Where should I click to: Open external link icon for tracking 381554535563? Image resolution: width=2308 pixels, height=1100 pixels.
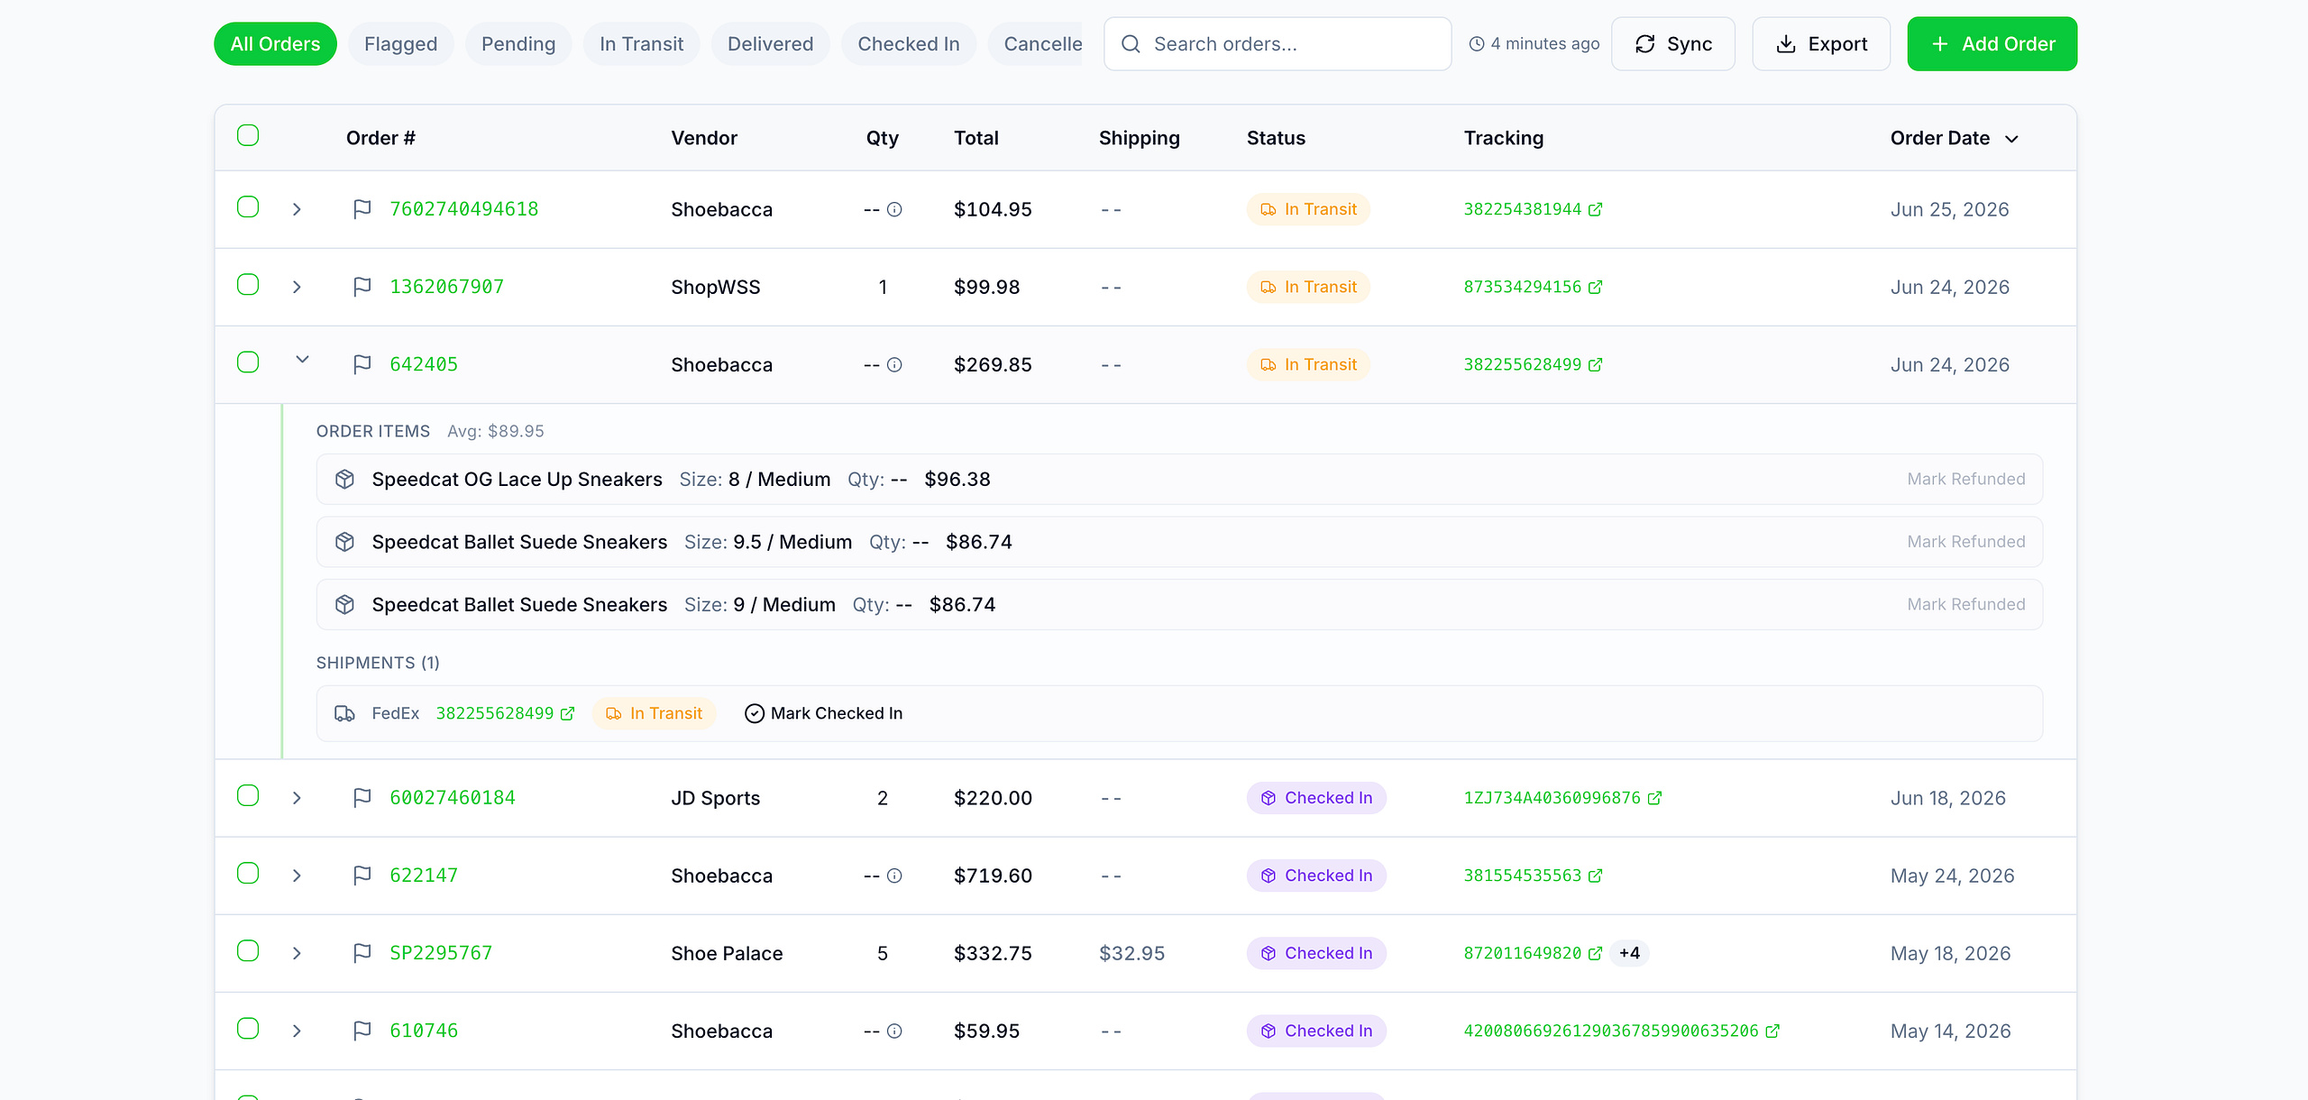(1595, 875)
